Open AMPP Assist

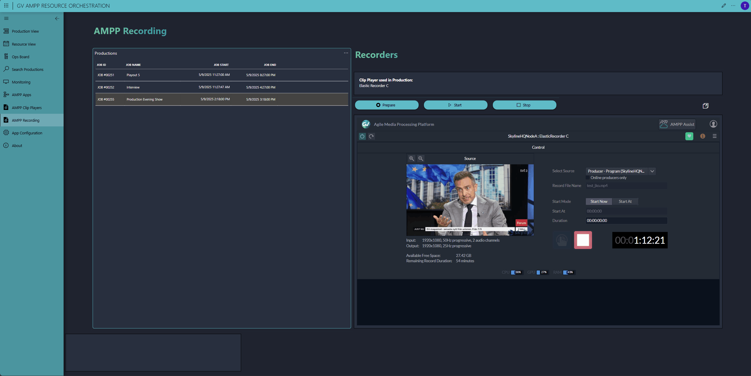click(677, 124)
